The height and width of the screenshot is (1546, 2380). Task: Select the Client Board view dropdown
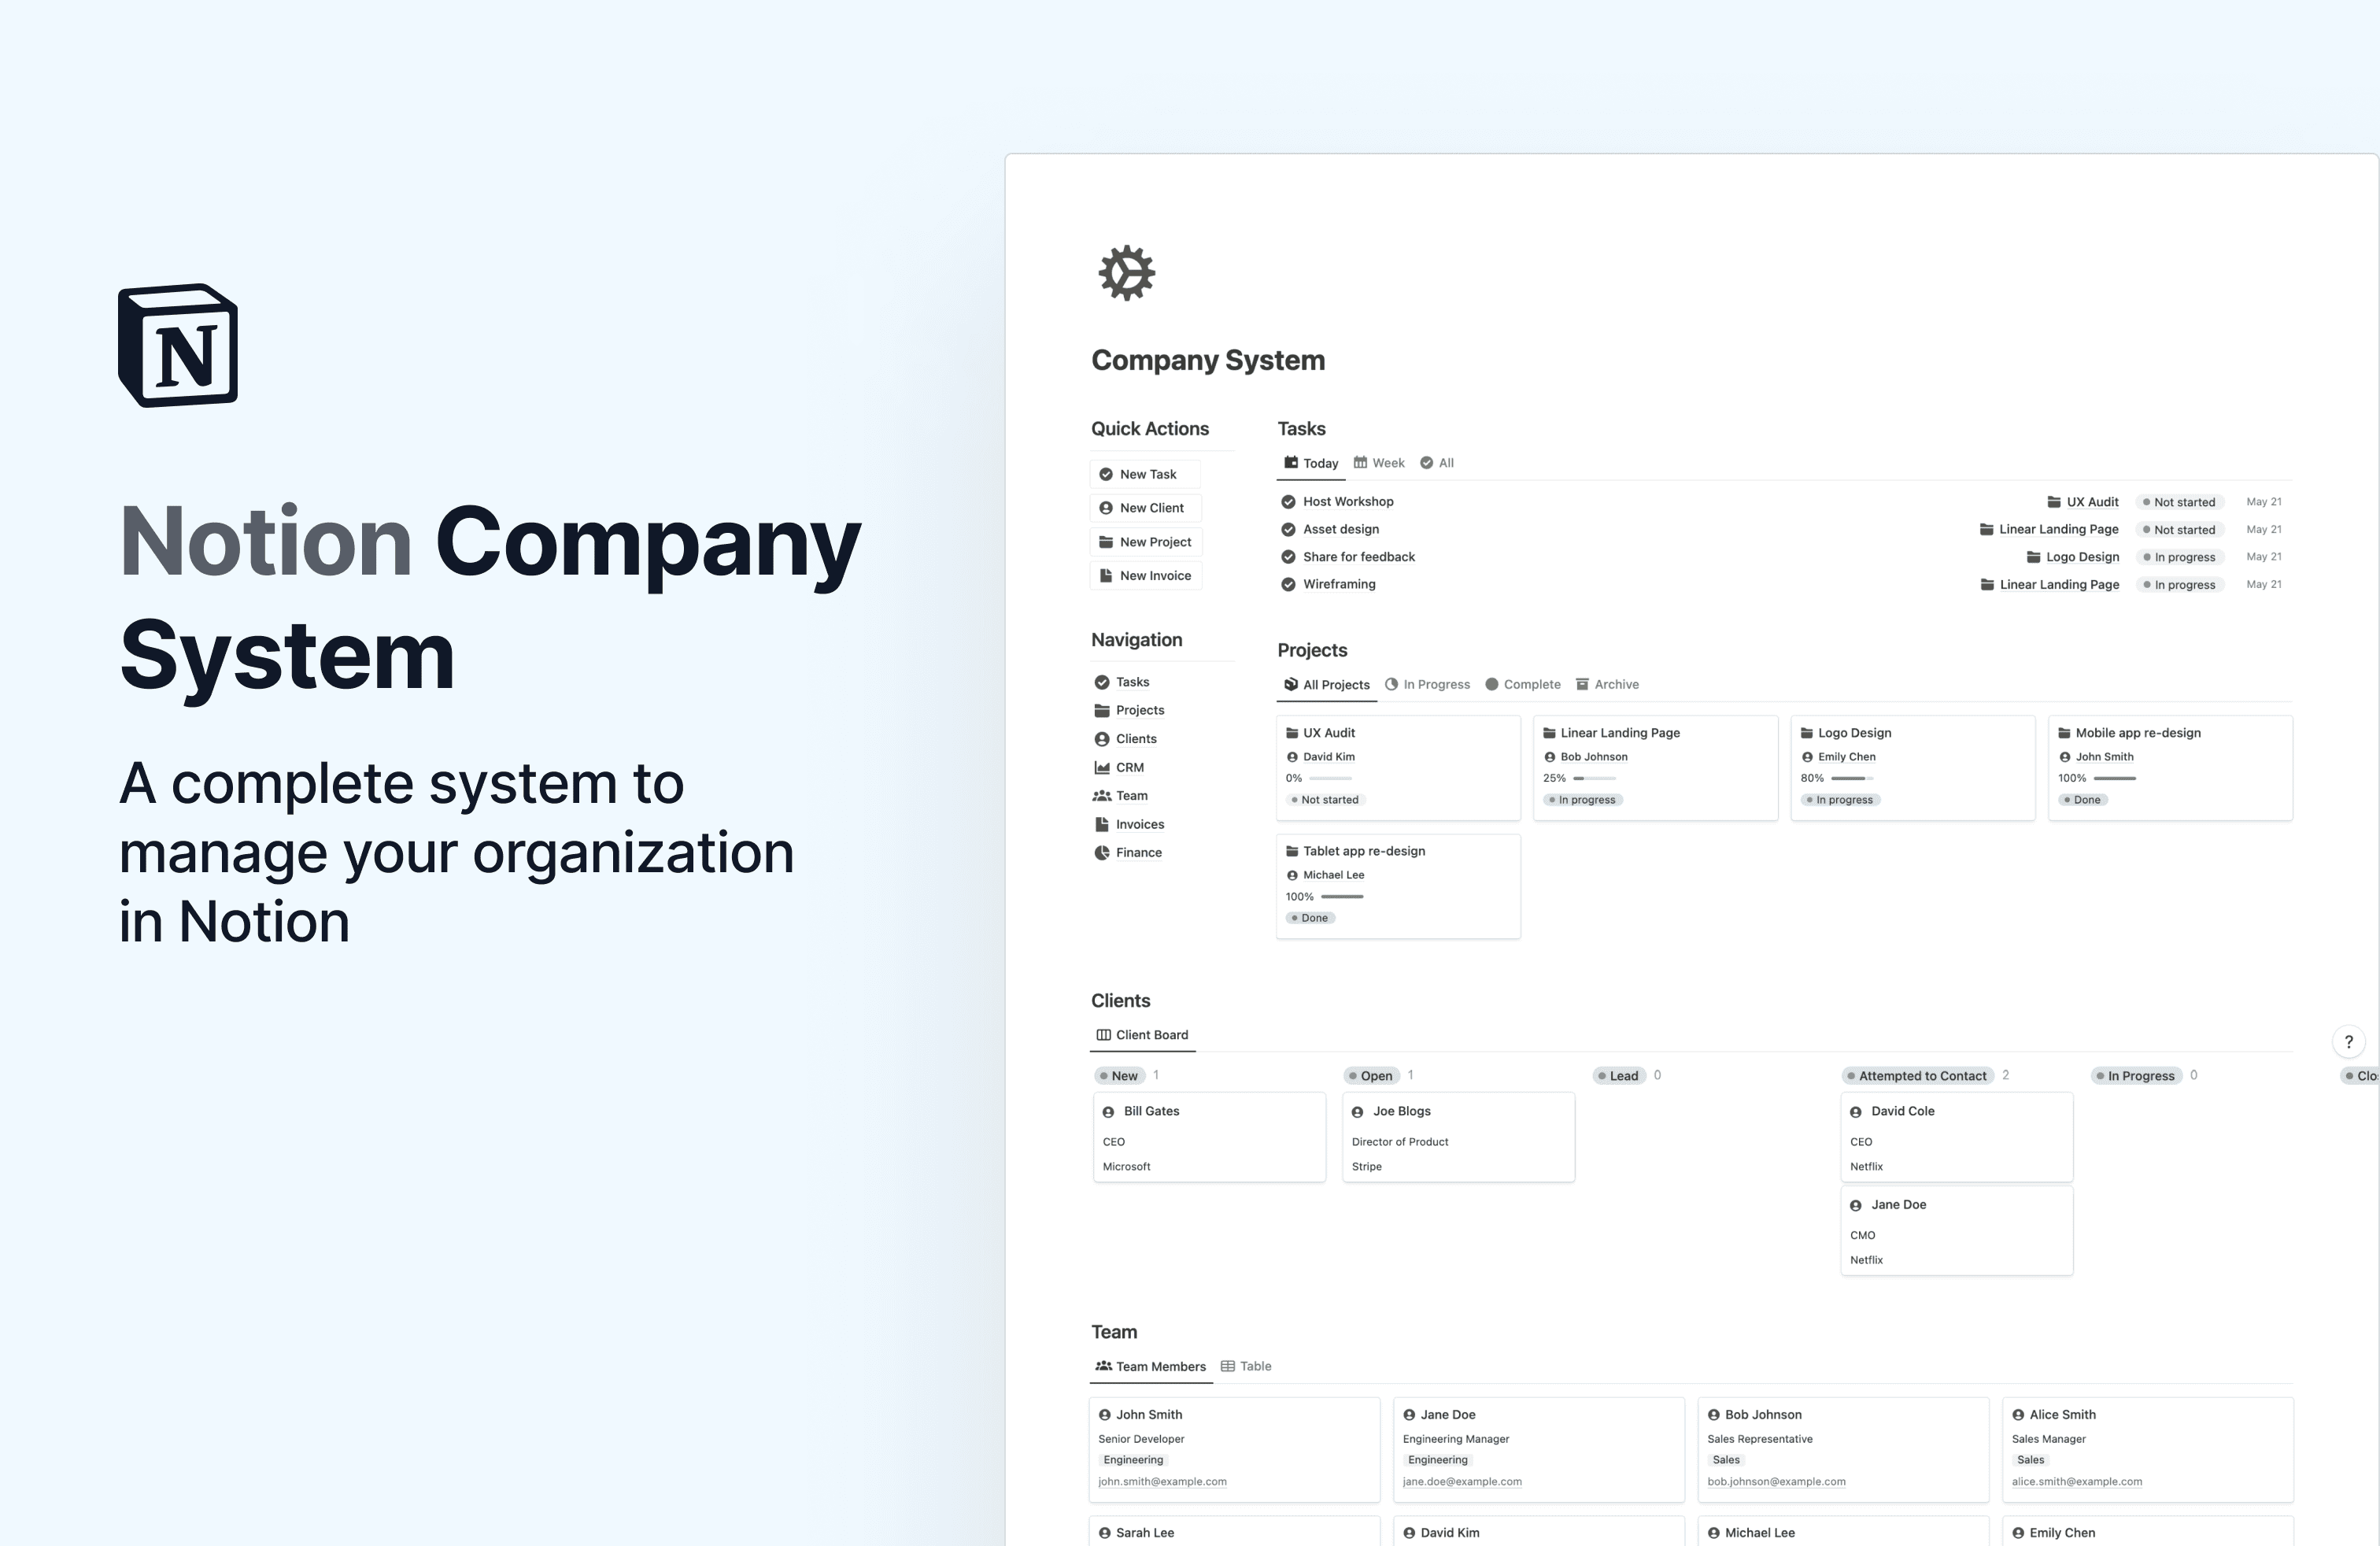(x=1141, y=1034)
